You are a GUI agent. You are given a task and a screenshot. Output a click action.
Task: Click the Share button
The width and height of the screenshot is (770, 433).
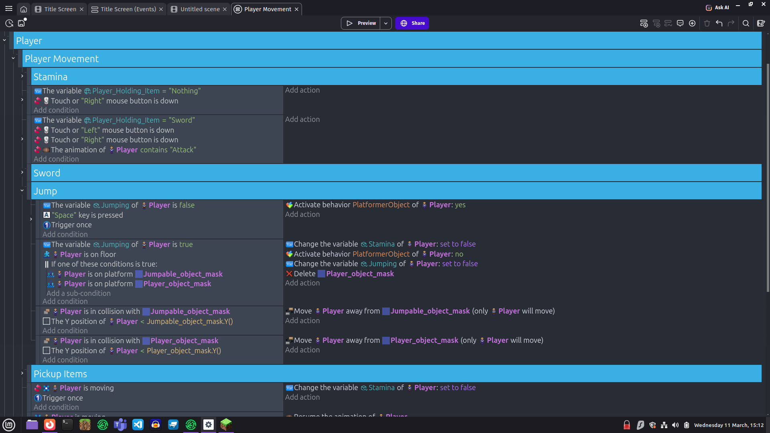(412, 23)
